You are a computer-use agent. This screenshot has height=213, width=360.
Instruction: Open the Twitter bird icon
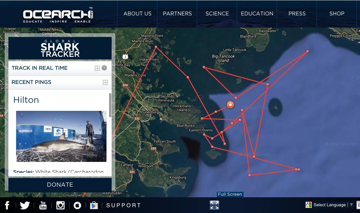click(x=25, y=205)
